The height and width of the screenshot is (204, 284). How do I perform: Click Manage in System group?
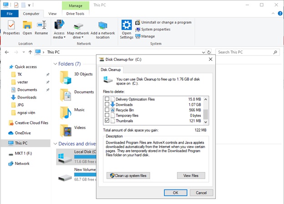(x=145, y=36)
